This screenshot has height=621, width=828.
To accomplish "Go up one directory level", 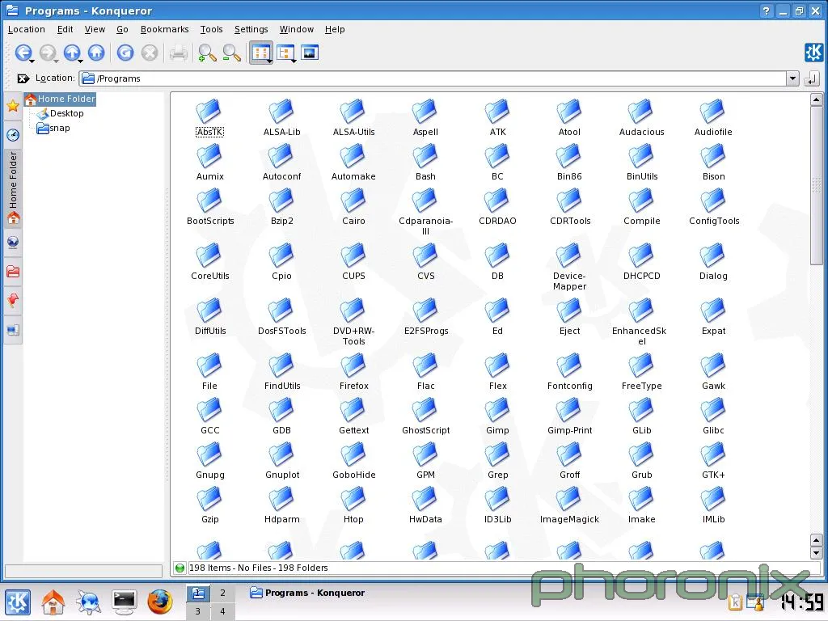I will pos(71,53).
